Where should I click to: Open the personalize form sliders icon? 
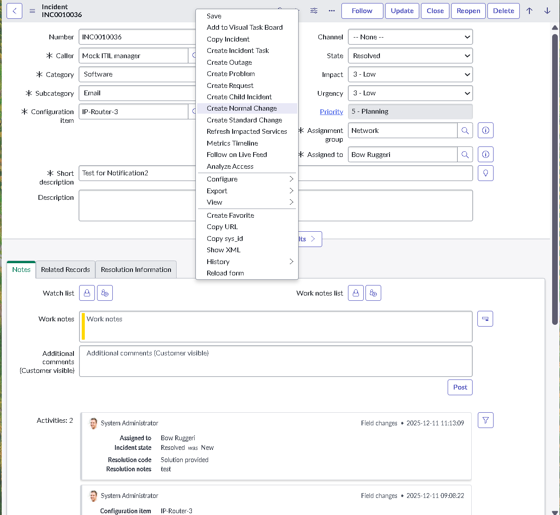click(x=313, y=11)
